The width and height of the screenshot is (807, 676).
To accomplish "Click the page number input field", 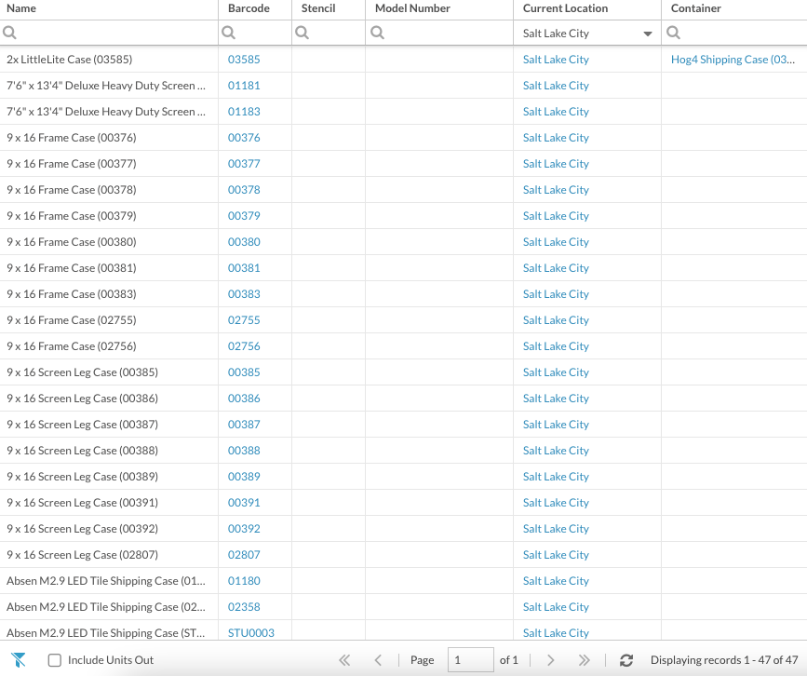I will pos(470,660).
